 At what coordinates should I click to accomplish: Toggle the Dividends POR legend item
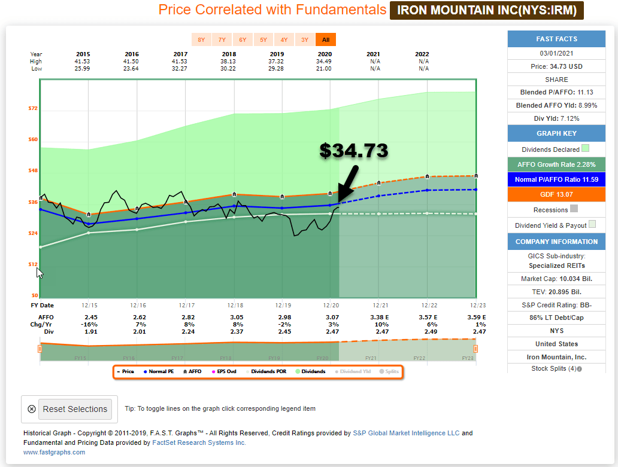click(266, 371)
